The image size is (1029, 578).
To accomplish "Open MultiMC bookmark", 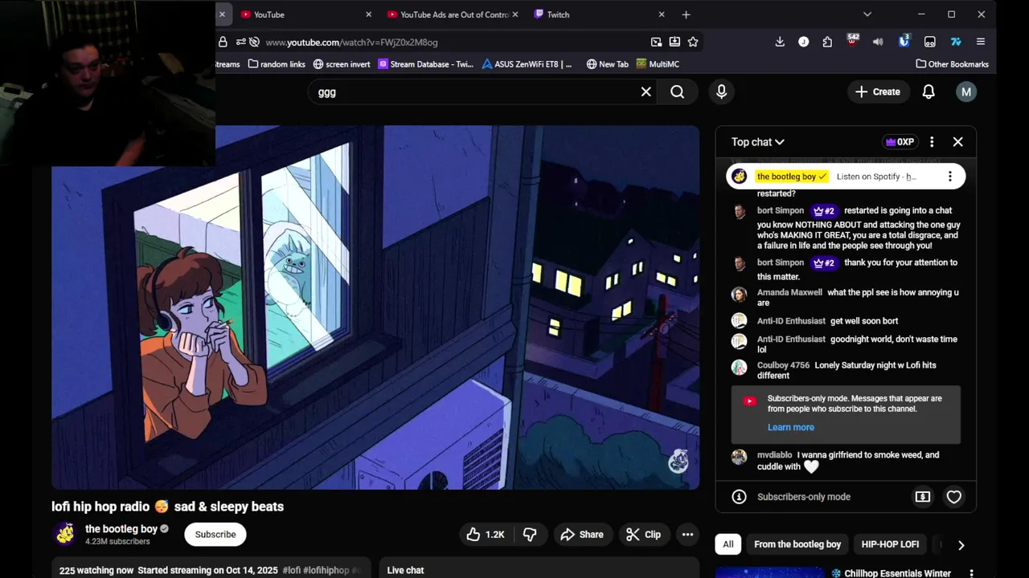I will tap(658, 64).
